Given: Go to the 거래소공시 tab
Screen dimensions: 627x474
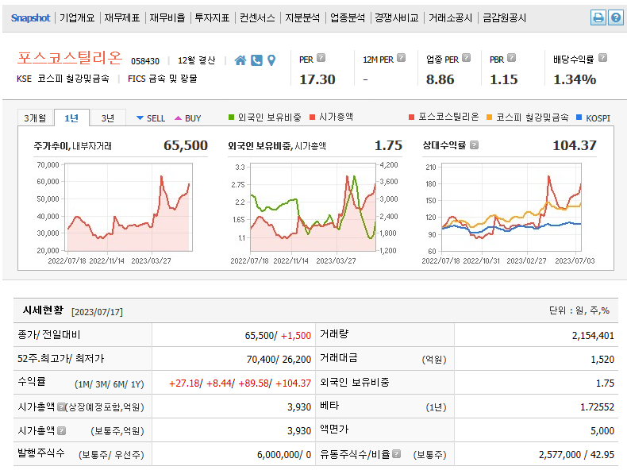Looking at the screenshot, I should tap(451, 18).
